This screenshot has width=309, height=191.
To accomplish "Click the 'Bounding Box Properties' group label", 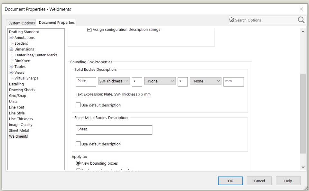I will click(x=91, y=62).
